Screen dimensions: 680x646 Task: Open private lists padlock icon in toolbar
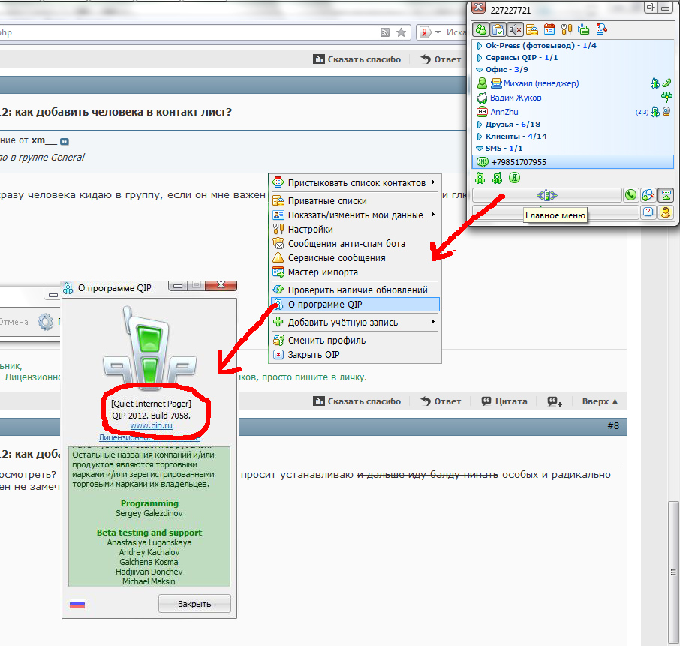coord(532,29)
